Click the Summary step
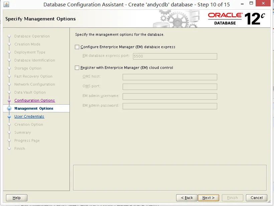Viewport: 274px width, 206px height. click(x=22, y=132)
